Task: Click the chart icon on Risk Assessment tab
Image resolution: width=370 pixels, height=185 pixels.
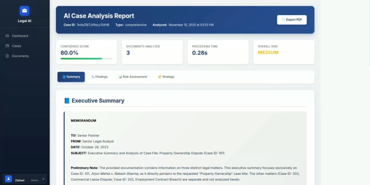Action: (x=120, y=77)
